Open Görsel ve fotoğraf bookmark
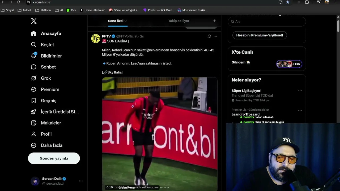The width and height of the screenshot is (340, 191). pyautogui.click(x=124, y=10)
